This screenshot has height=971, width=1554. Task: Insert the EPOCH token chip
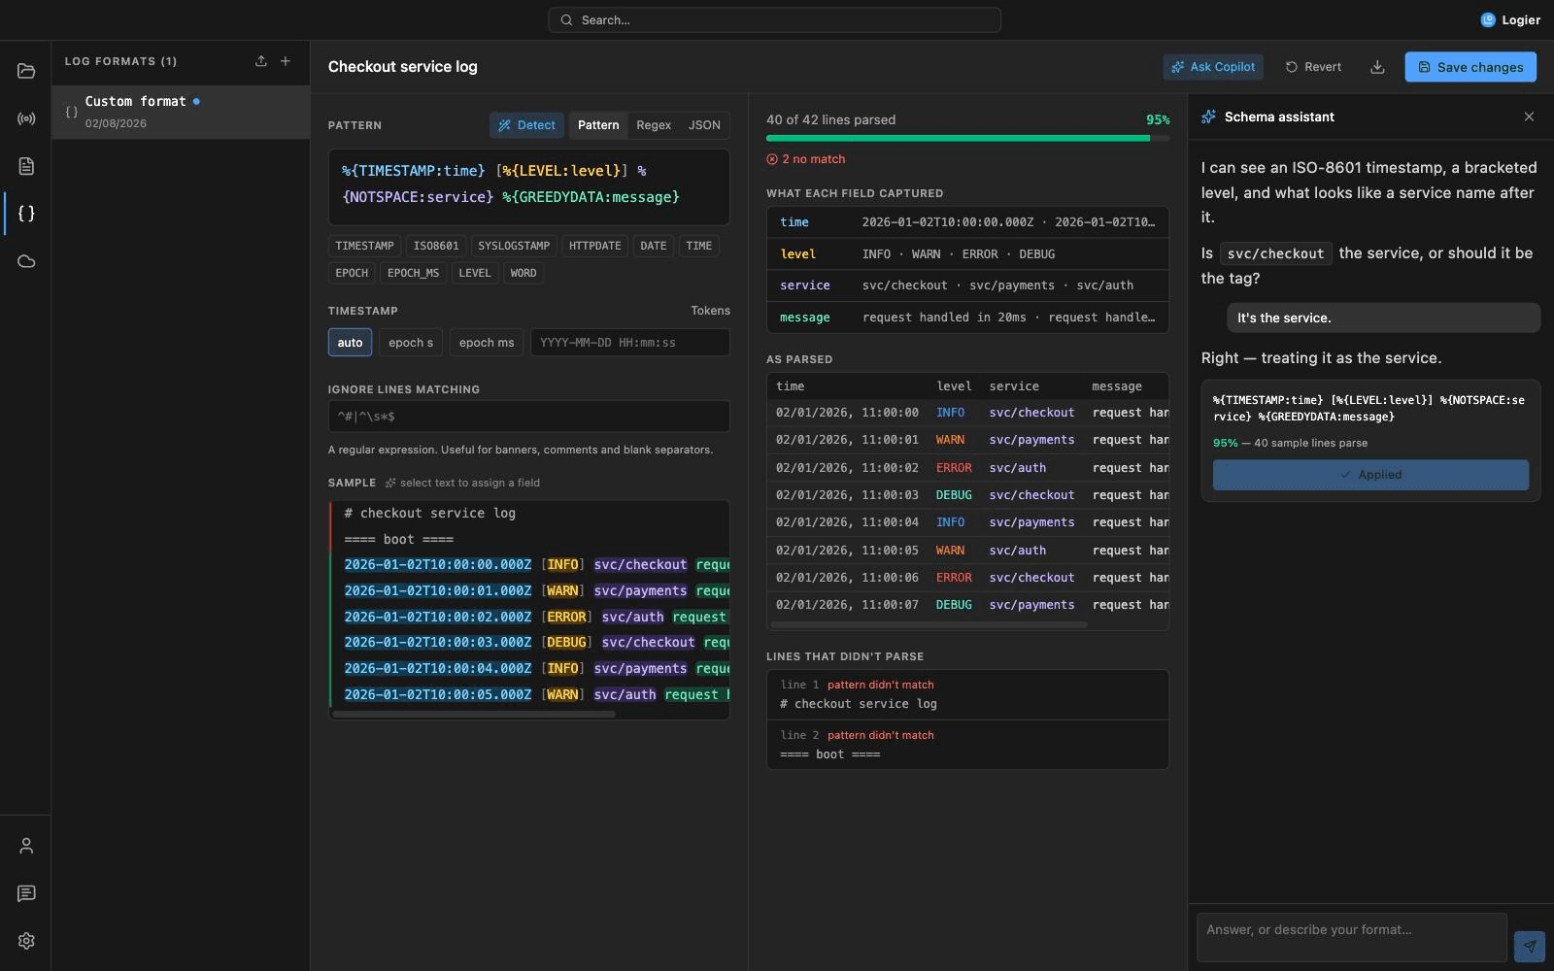(x=352, y=273)
